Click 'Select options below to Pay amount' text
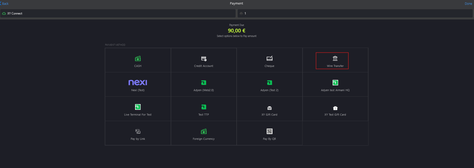Image resolution: width=474 pixels, height=168 pixels. click(x=237, y=36)
